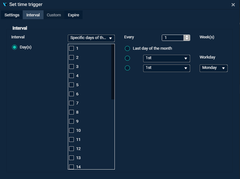Screen dimensions: 240x179
Task: Tick the checkbox for day 5
Action: pos(71,85)
